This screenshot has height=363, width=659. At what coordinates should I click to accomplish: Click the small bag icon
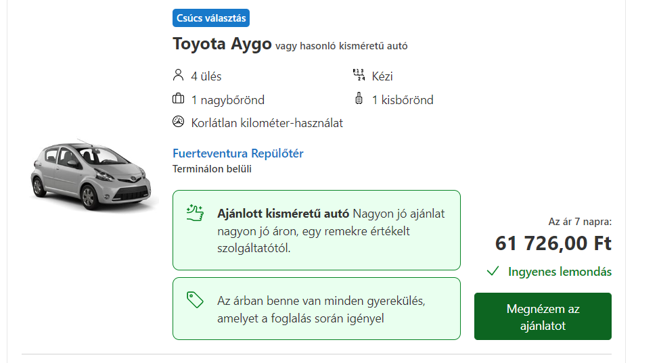pyautogui.click(x=359, y=98)
